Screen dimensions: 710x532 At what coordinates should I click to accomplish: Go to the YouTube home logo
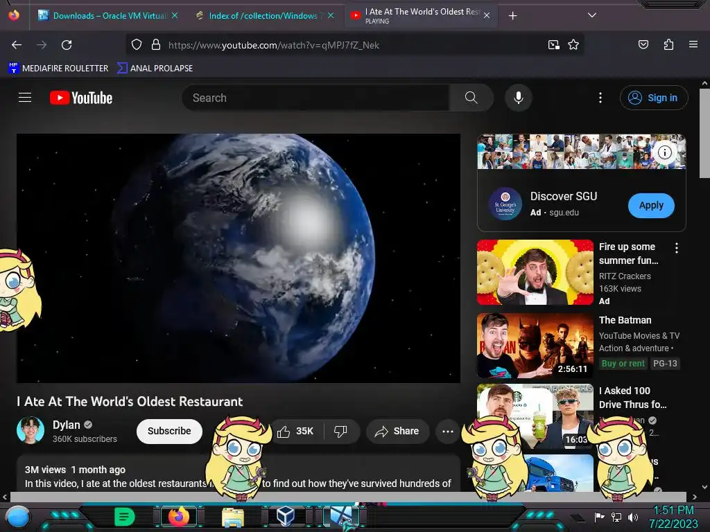(81, 98)
